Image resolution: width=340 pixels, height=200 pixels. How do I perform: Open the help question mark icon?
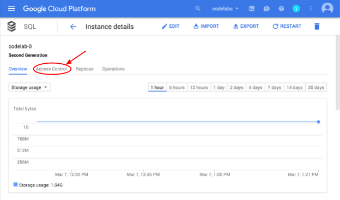pyautogui.click(x=281, y=9)
